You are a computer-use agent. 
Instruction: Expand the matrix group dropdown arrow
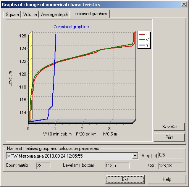click(x=135, y=156)
